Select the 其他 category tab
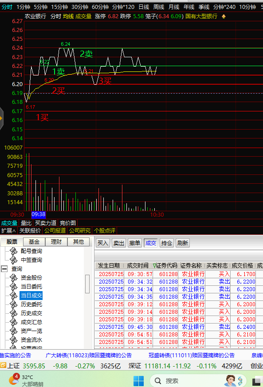 coord(79,241)
